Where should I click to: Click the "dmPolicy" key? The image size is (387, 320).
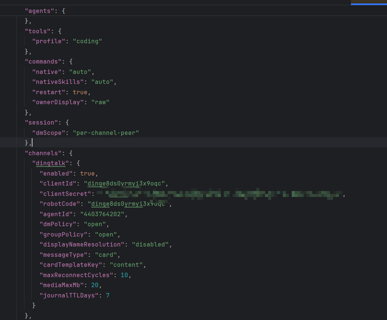point(58,224)
